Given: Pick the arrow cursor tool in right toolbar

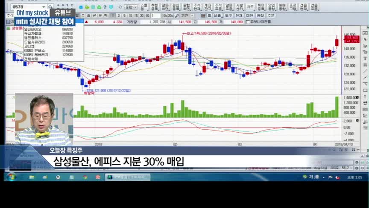Looking at the screenshot, I should tap(365, 39).
